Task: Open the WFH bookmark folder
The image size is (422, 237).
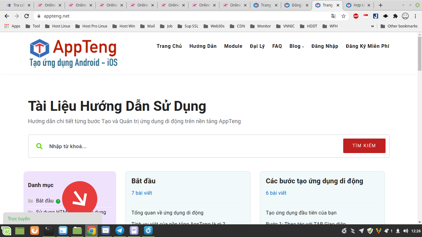Action: tap(330, 26)
